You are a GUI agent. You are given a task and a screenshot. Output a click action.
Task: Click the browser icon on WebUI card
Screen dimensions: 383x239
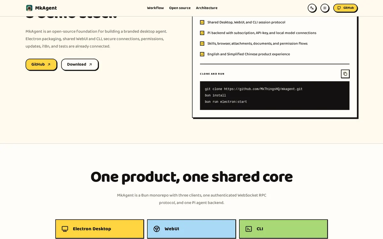tap(156, 229)
